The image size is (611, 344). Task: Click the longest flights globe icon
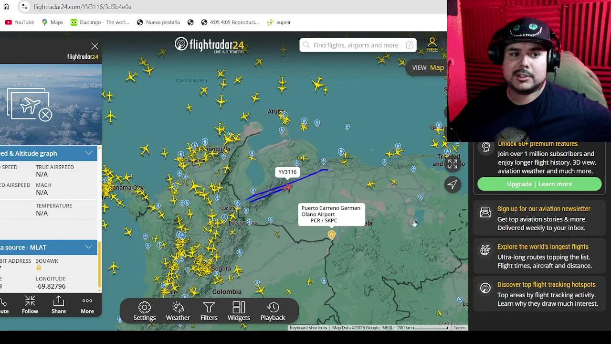point(485,250)
